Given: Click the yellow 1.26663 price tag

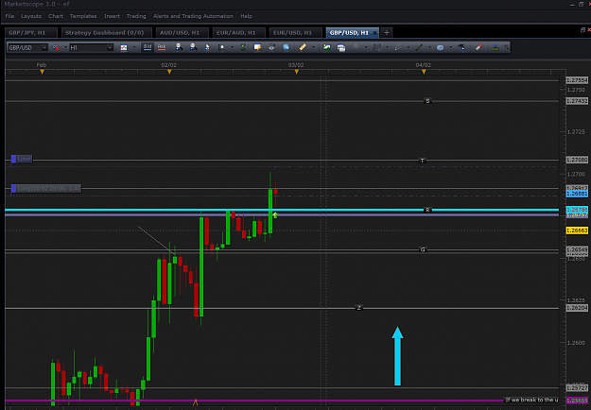Looking at the screenshot, I should pyautogui.click(x=577, y=231).
